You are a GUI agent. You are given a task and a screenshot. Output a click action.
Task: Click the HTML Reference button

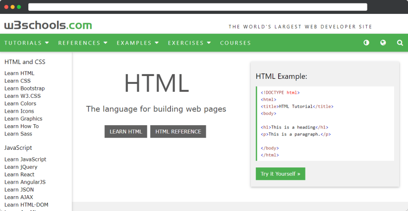click(x=178, y=131)
